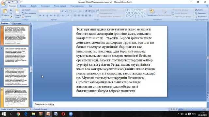Expand the shapes gallery more arrow
Screen dimensions: 209x117
point(145,16)
